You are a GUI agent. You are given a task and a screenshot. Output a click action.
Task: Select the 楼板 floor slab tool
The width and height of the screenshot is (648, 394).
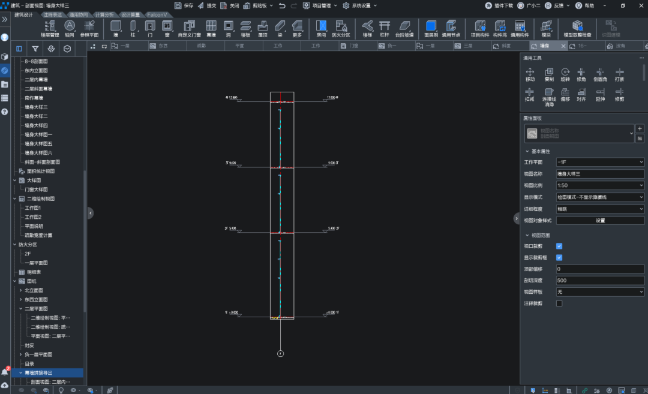(245, 29)
